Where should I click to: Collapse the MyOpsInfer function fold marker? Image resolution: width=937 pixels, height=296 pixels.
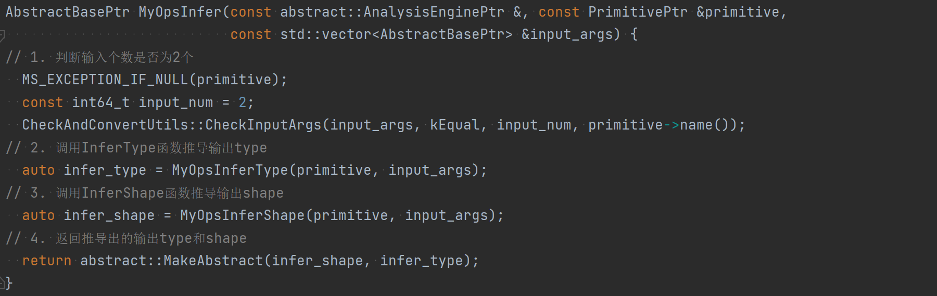click(x=3, y=35)
